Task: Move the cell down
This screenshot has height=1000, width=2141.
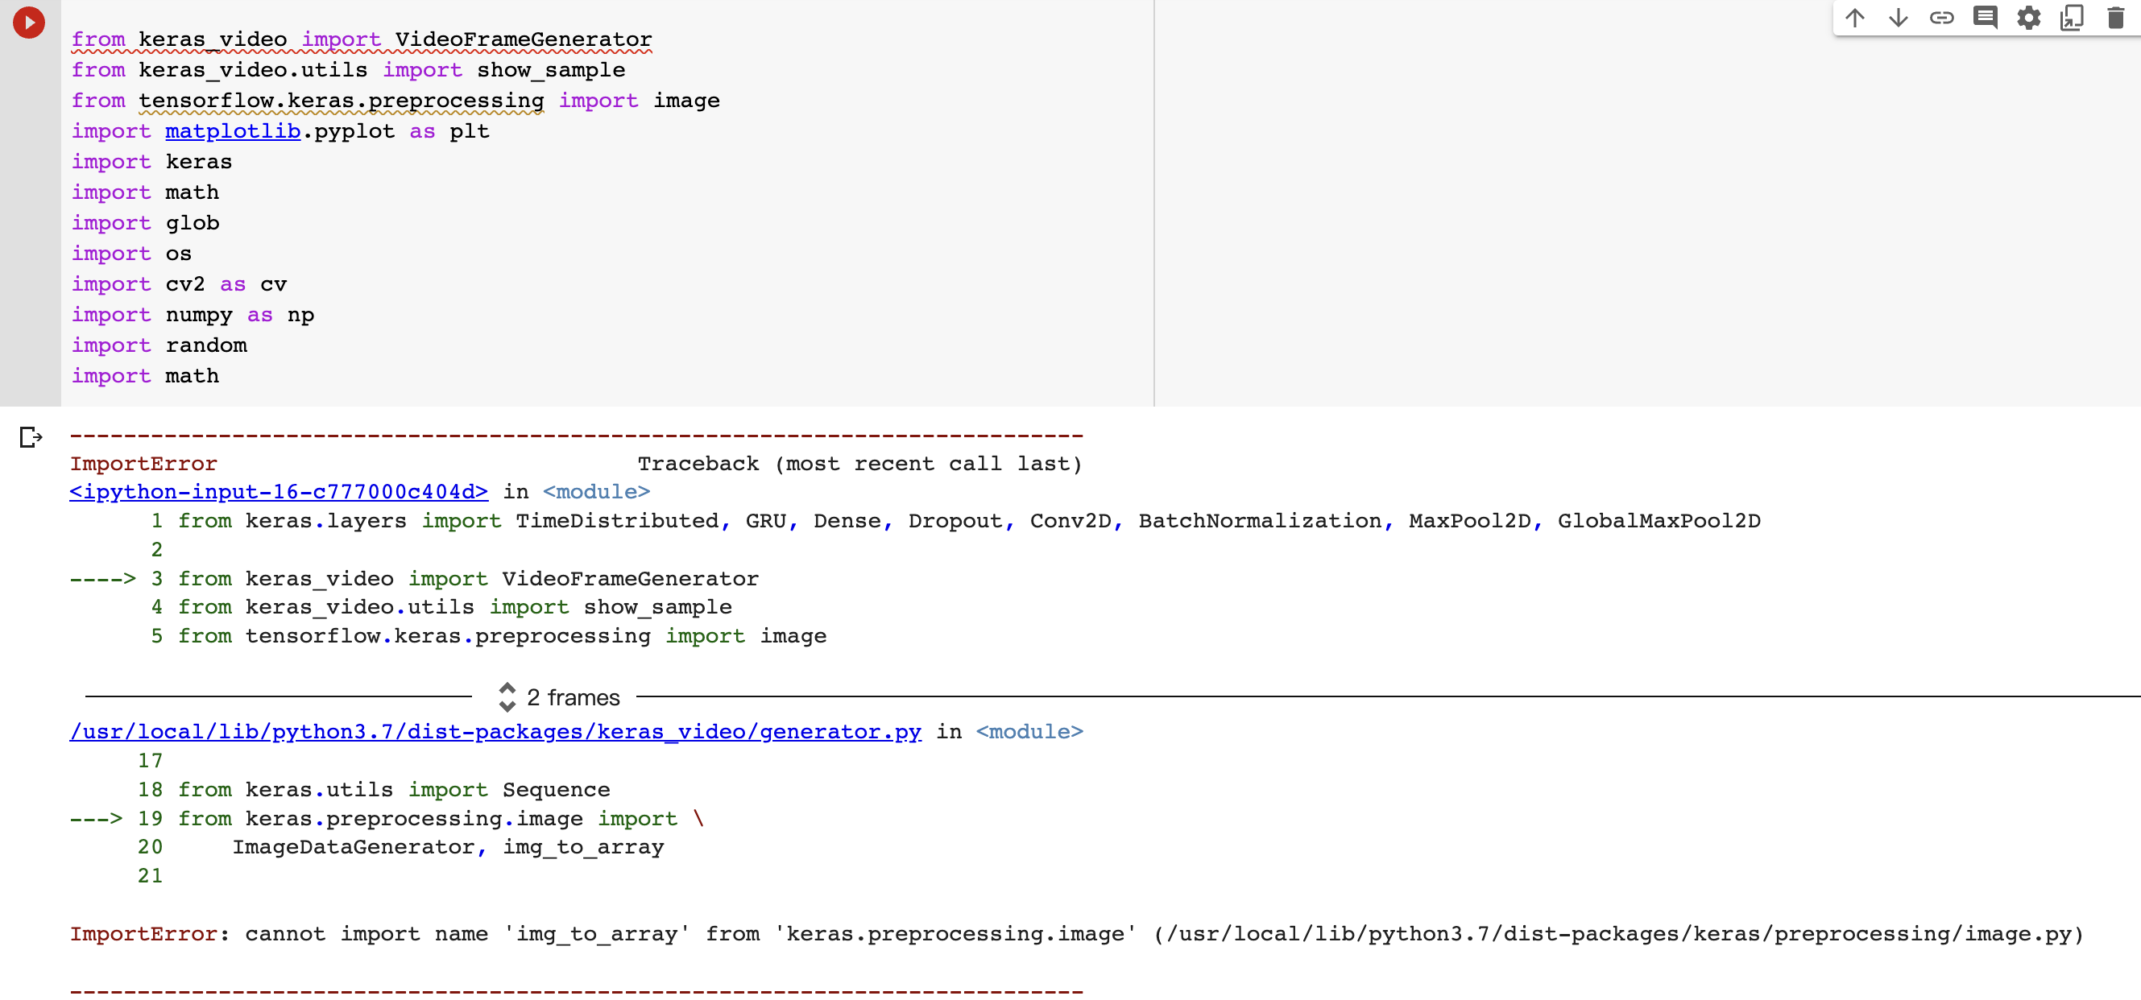Action: pos(1899,18)
